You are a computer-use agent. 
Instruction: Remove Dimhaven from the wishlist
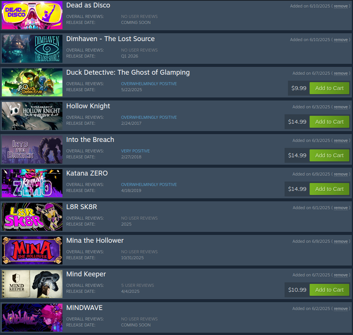341,40
